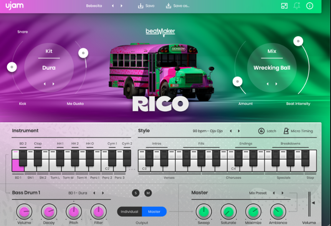Click the HH 1 black key
The image size is (331, 226).
click(60, 158)
